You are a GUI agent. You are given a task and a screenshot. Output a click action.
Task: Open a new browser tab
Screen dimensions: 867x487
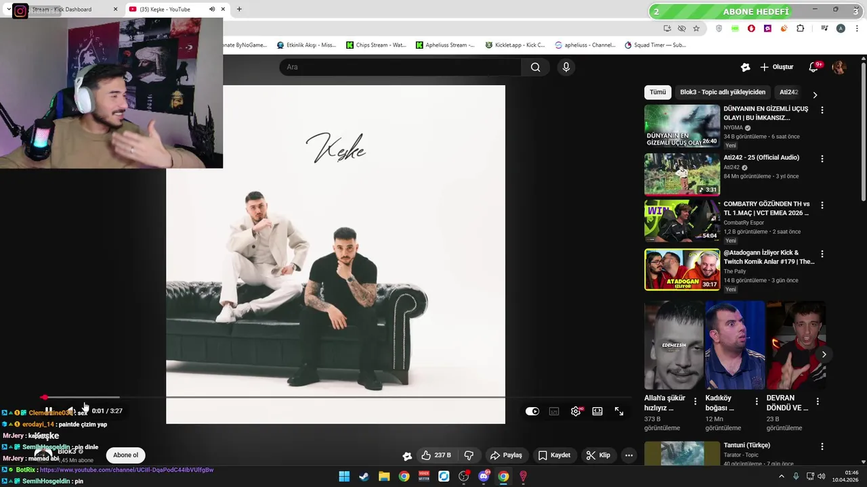239,9
